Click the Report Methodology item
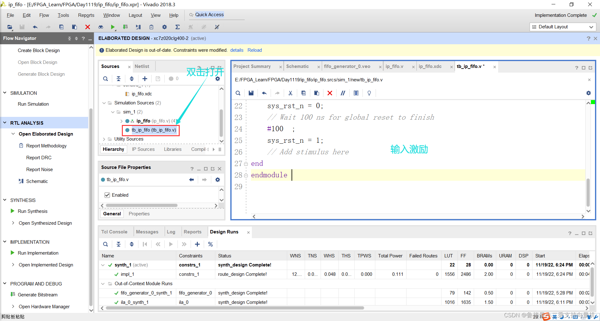Screen dimensions: 600x321 coord(46,146)
